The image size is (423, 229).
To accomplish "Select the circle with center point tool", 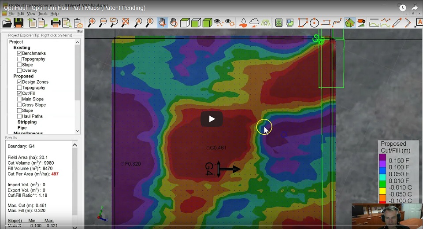I will (x=314, y=22).
